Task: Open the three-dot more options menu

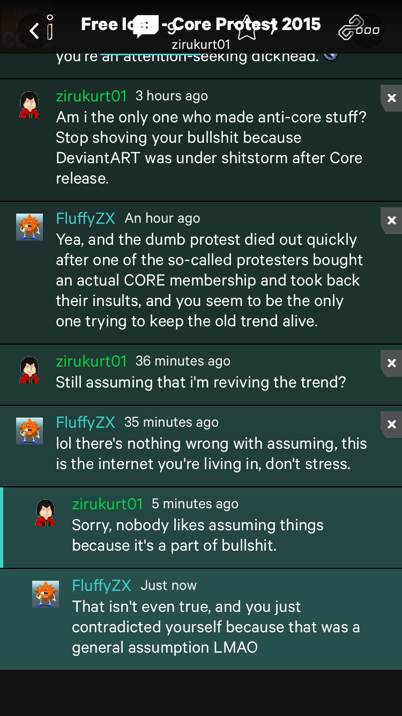Action: 368,31
